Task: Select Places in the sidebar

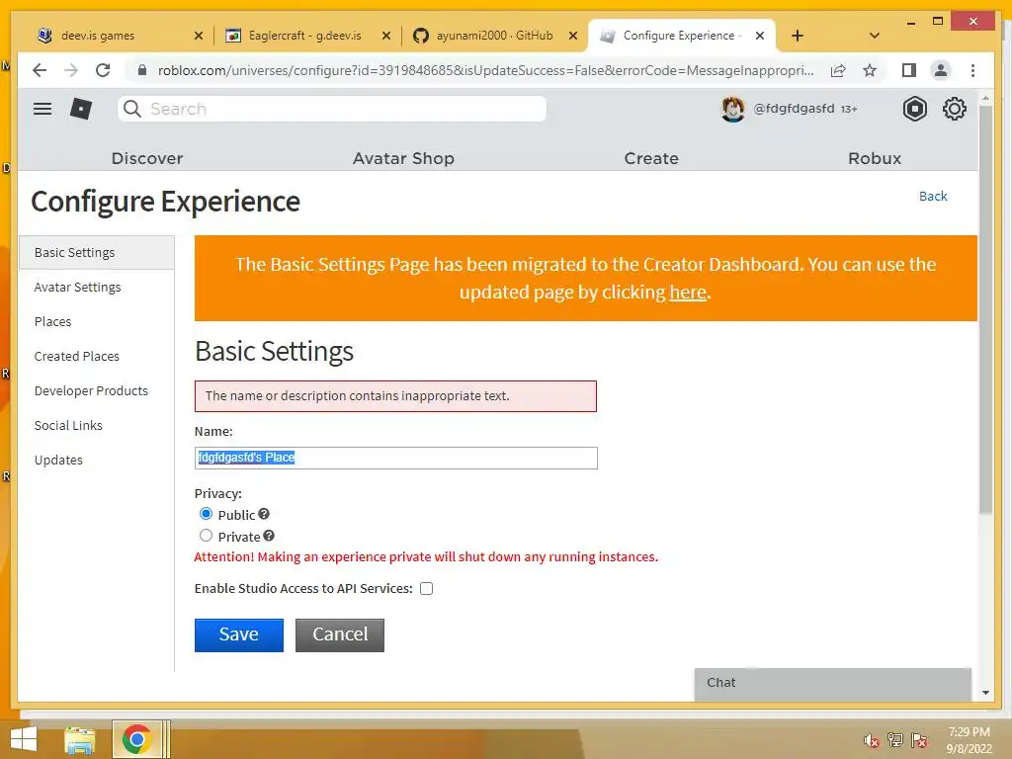Action: (53, 321)
